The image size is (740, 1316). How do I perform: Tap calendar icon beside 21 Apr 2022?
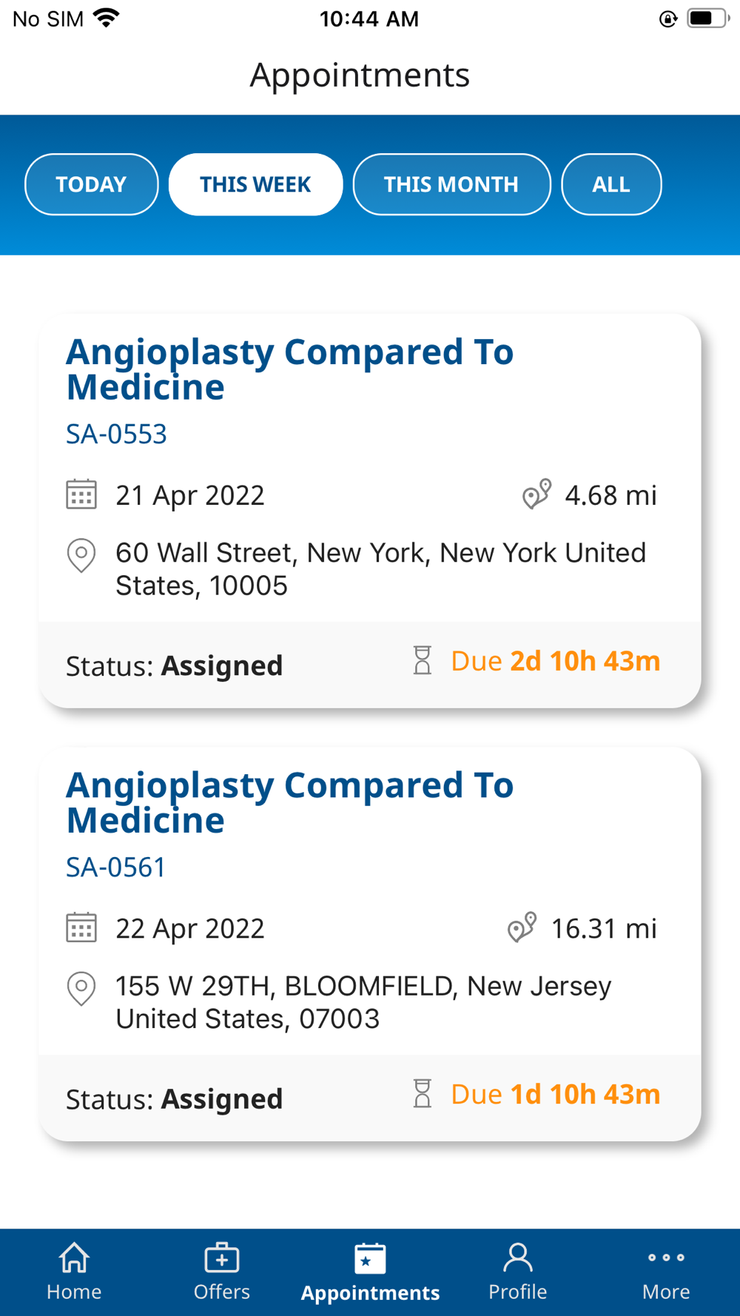[x=81, y=494]
